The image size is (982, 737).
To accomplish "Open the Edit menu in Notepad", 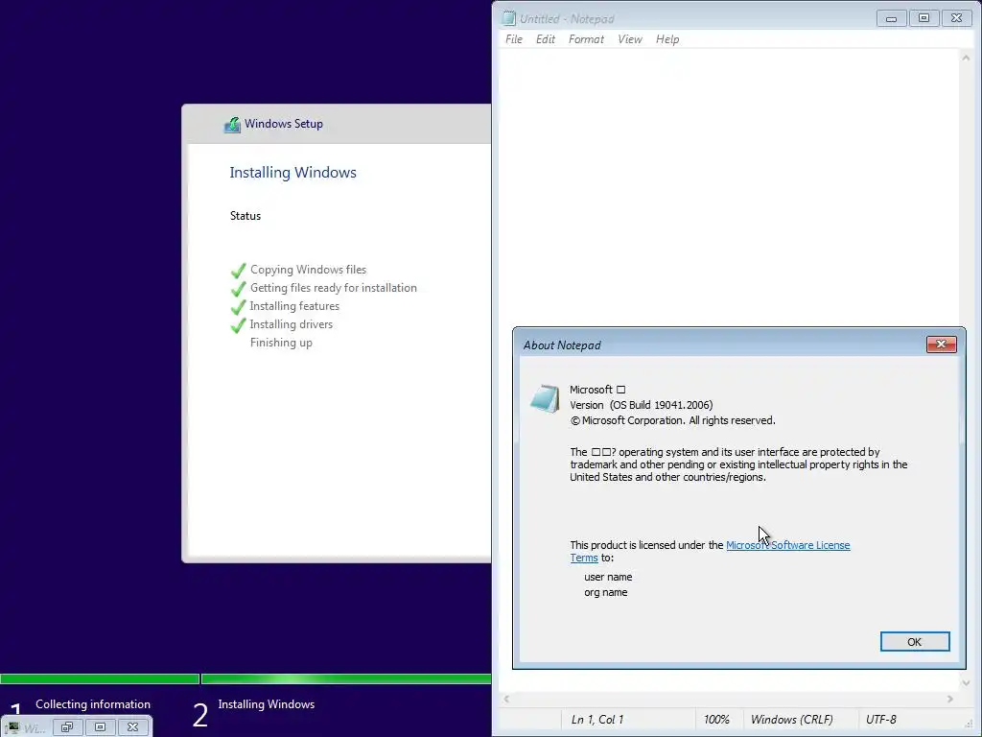I will click(x=545, y=38).
